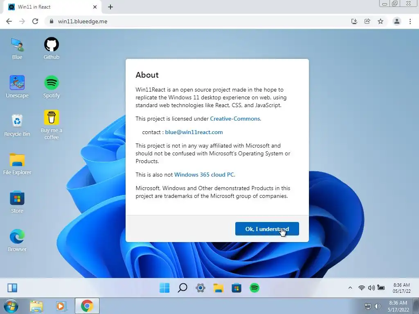Viewport: 419px width, 314px height.
Task: Close the Win11 in React tab
Action: tap(95, 7)
